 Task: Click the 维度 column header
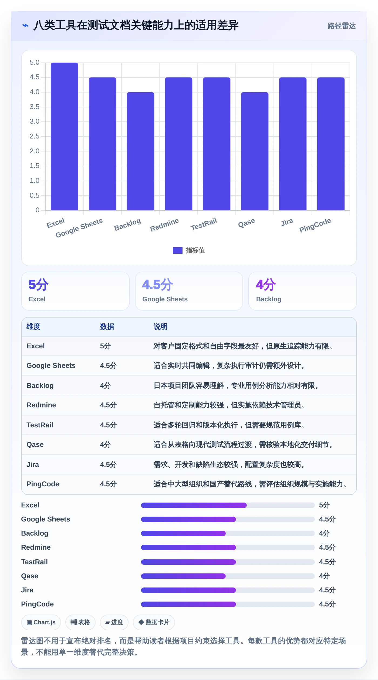tap(33, 327)
